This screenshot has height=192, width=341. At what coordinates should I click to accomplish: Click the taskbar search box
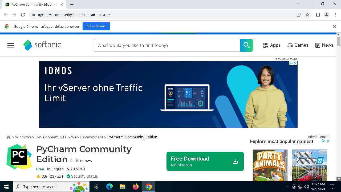[x=51, y=187]
